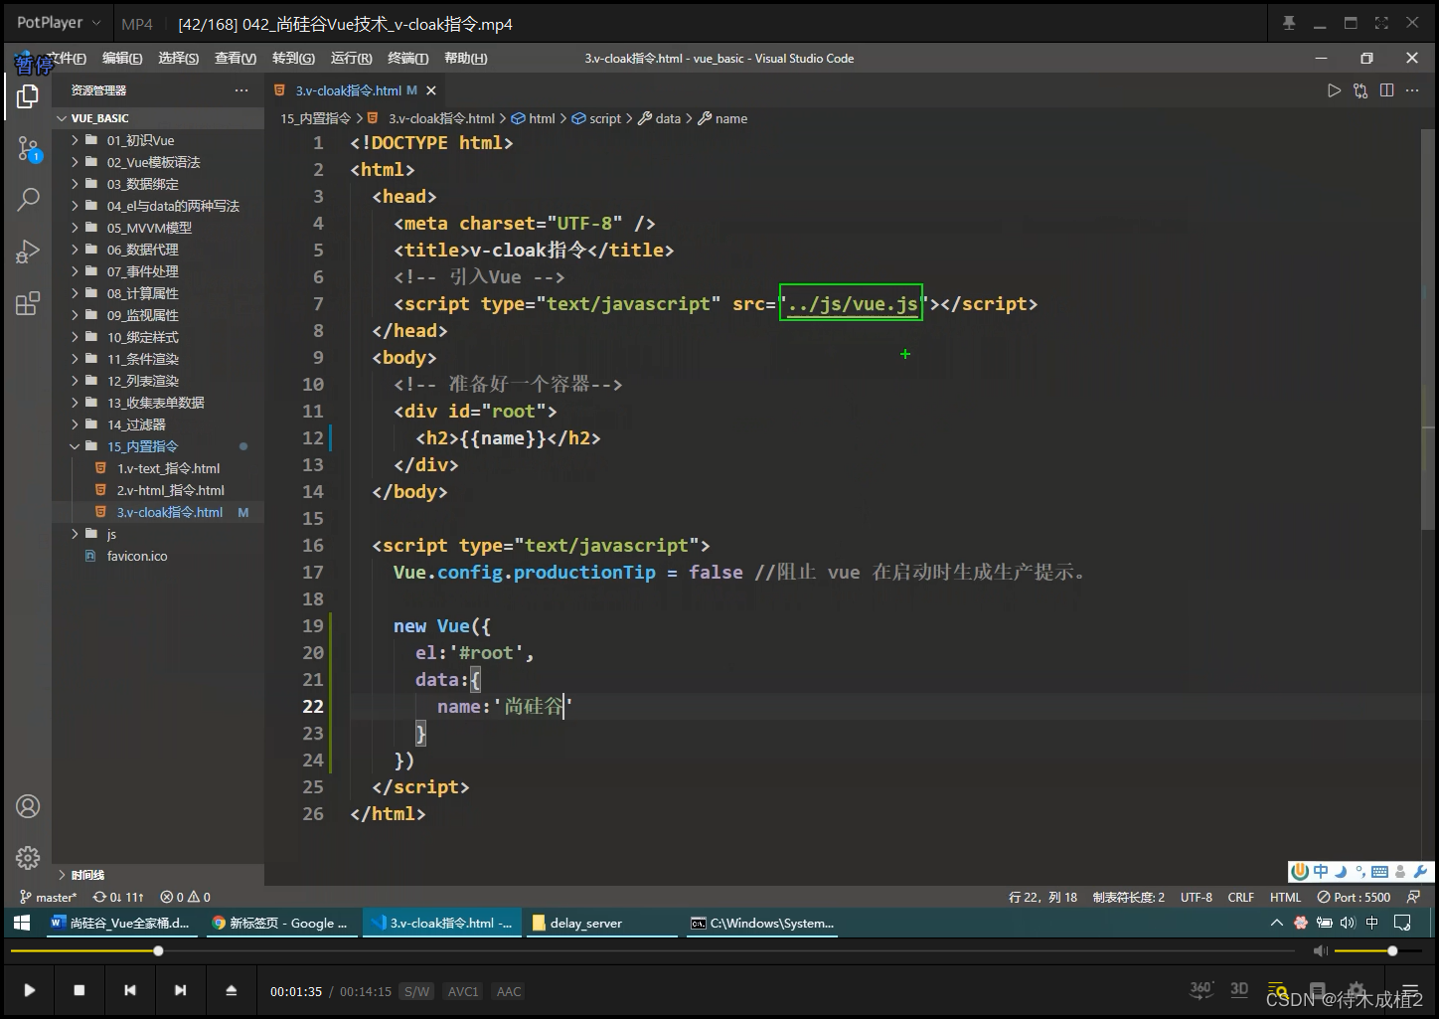Open the Run and Debug view
This screenshot has width=1439, height=1019.
coord(28,252)
